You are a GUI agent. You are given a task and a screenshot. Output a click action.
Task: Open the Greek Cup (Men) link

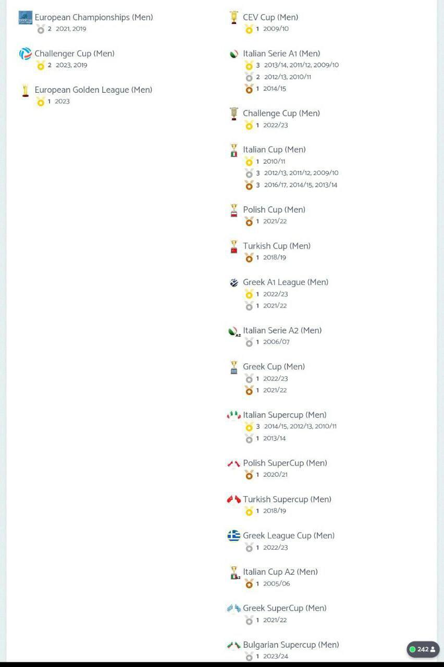click(x=274, y=367)
